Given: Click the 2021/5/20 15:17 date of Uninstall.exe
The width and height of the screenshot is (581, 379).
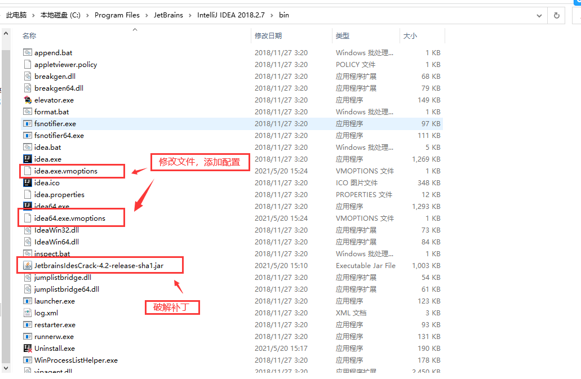Looking at the screenshot, I should 281,349.
